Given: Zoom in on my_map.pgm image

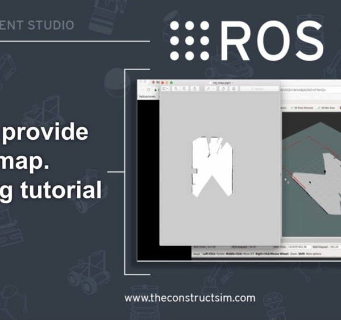Looking at the screenshot, I should [x=184, y=89].
